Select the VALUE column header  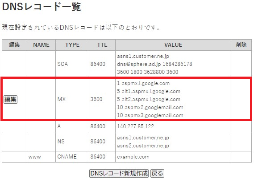tap(173, 45)
